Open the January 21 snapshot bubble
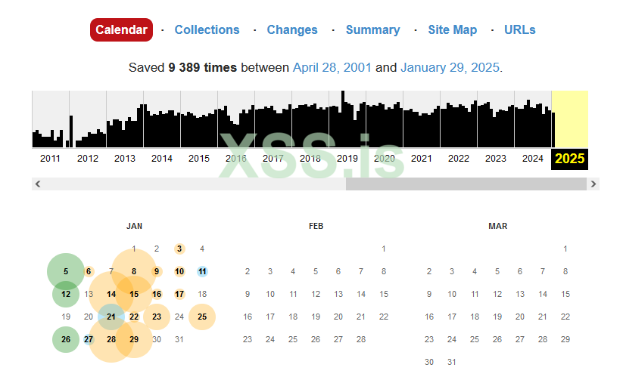 111,317
